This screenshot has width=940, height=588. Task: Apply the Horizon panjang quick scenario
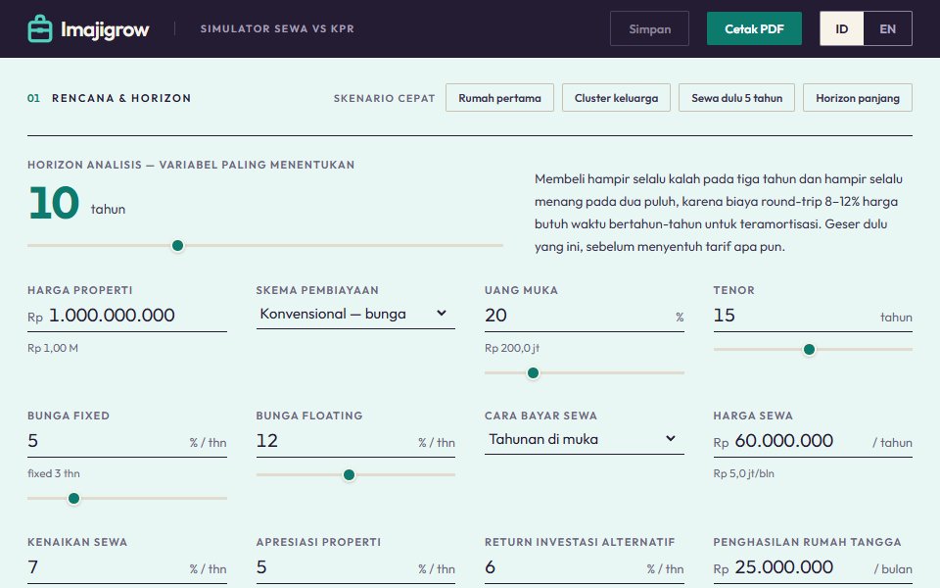point(858,98)
